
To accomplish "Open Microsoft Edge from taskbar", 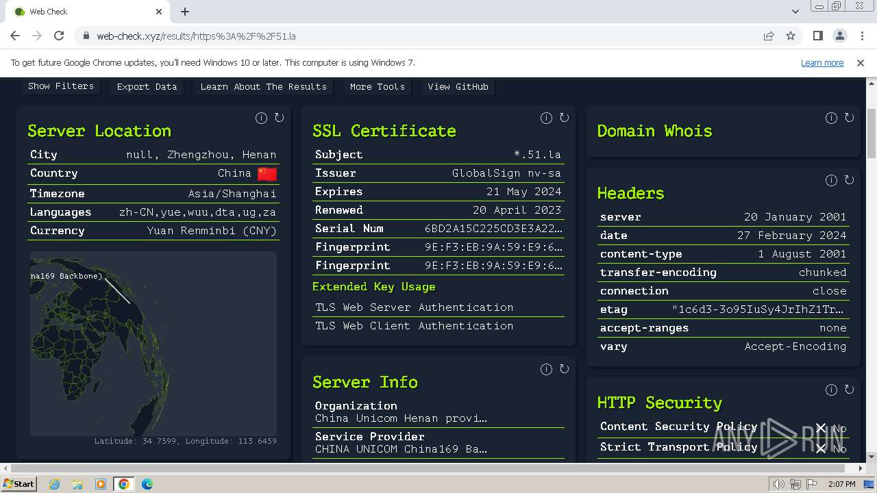I will (x=147, y=484).
